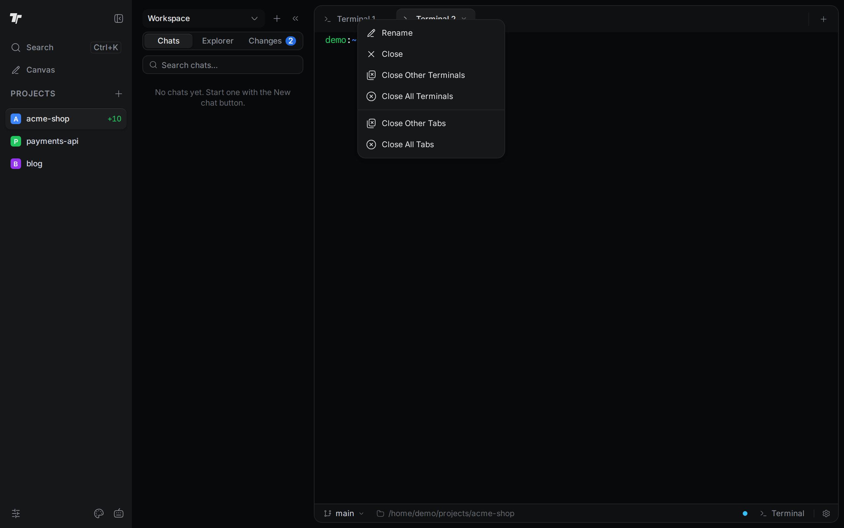Image resolution: width=844 pixels, height=528 pixels.
Task: Select the acme-shop project
Action: coord(66,119)
